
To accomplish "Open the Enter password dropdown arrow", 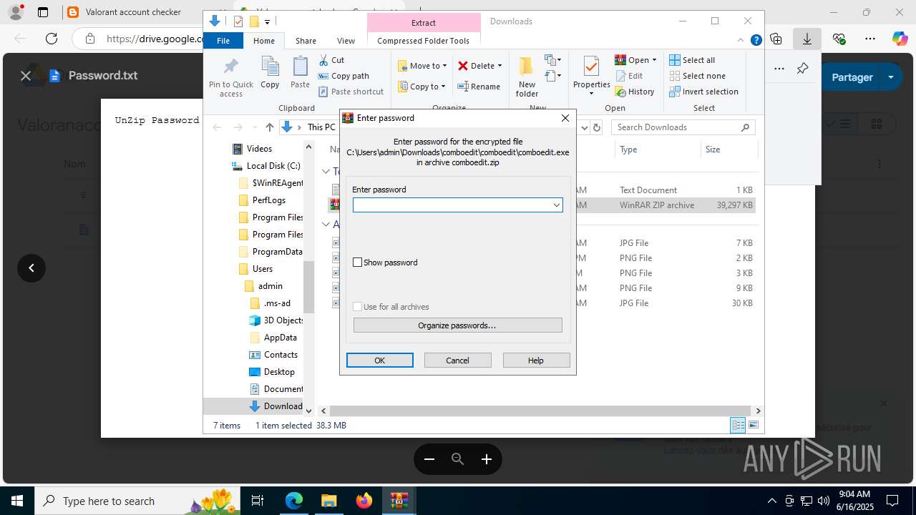I will pos(556,205).
